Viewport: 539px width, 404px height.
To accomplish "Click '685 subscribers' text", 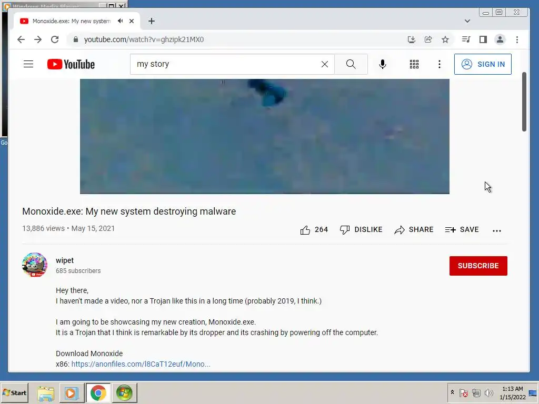I will [78, 271].
